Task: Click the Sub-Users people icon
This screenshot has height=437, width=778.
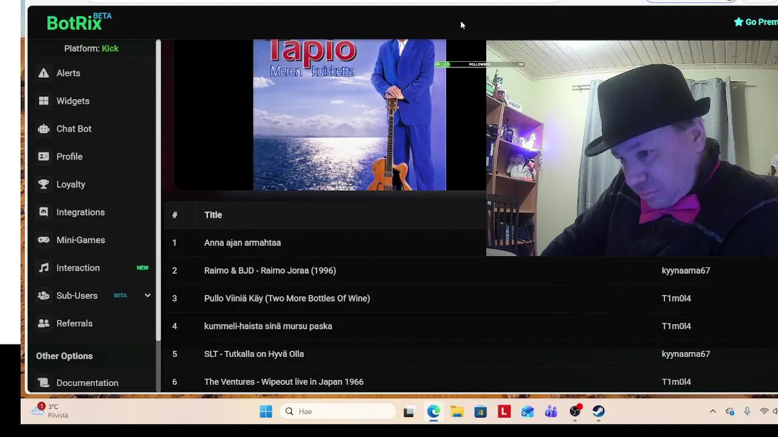Action: [x=44, y=296]
